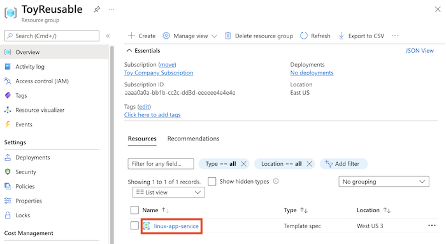Click the Subscription ID value text

[x=180, y=93]
